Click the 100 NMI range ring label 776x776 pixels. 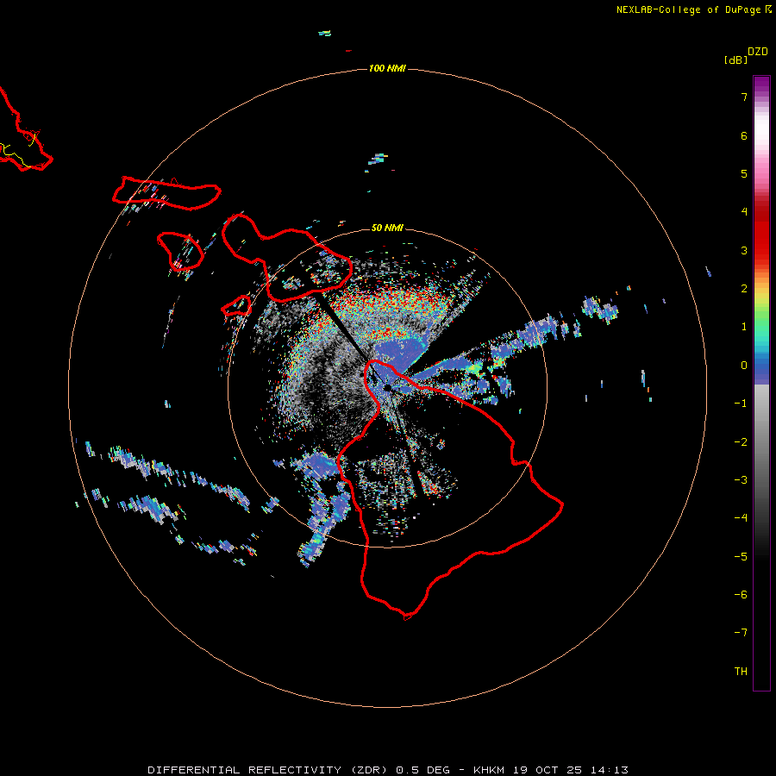(x=387, y=68)
